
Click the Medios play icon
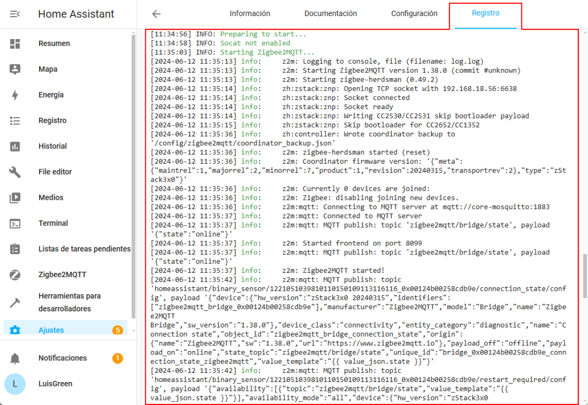coord(16,198)
